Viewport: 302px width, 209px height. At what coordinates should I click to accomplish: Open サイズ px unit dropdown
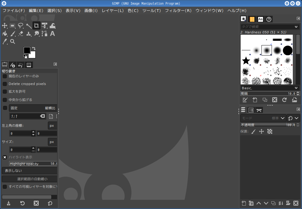point(52,142)
